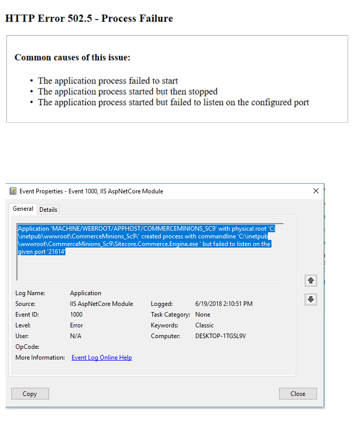The width and height of the screenshot is (363, 443).
Task: Click the Level value Error
Action: (76, 325)
